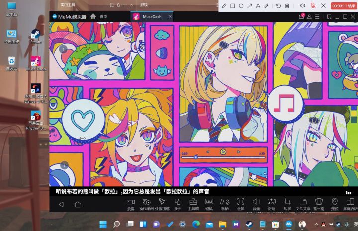Open Rhythm Doctor desktop shortcut

click(x=36, y=120)
